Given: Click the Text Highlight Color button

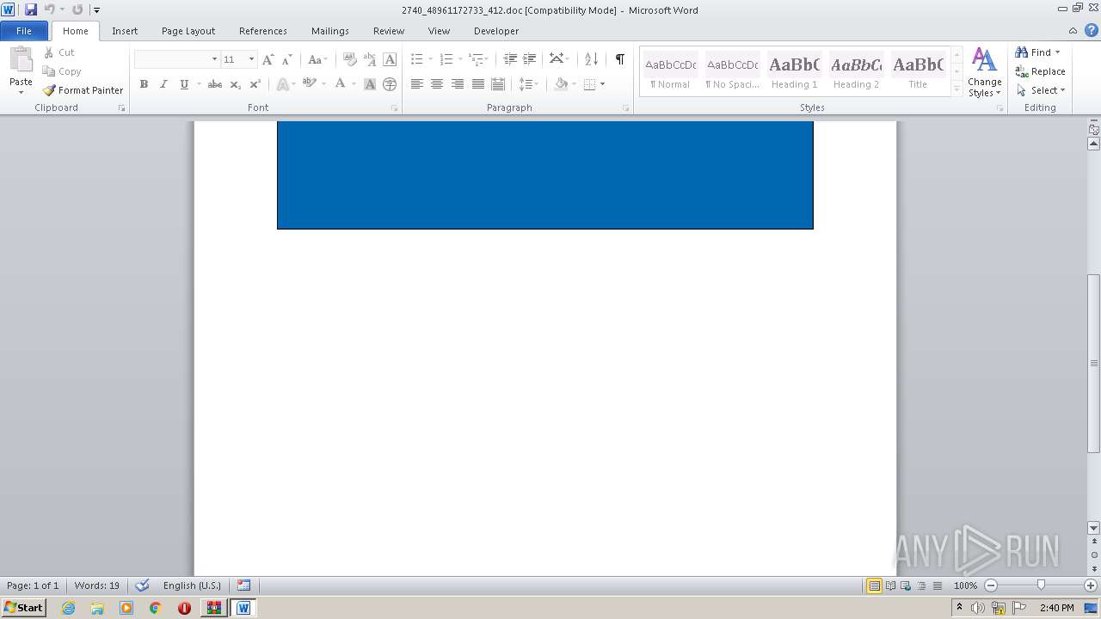Looking at the screenshot, I should pos(310,84).
